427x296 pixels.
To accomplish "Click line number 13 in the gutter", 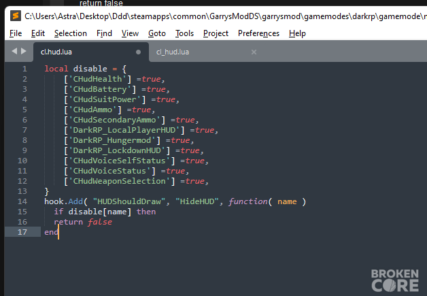I will (22, 191).
